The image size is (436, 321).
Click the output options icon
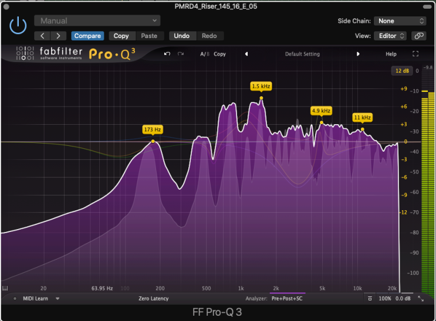pyautogui.click(x=370, y=299)
